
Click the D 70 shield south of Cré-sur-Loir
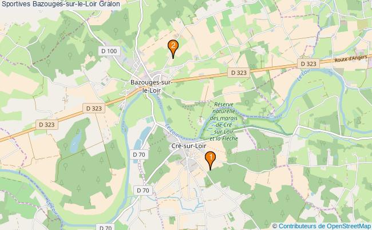click(143, 191)
